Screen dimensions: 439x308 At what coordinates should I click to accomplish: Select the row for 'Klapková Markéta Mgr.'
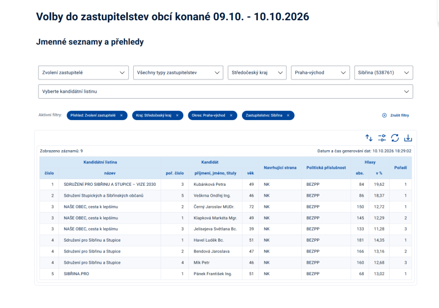(x=226, y=218)
